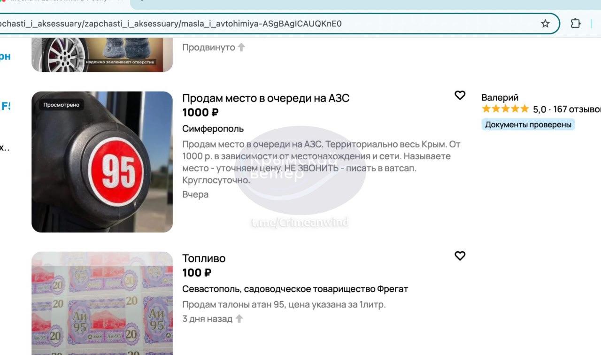Screen dimensions: 601x355
Task: Open the Топливо listing title
Action: (204, 258)
